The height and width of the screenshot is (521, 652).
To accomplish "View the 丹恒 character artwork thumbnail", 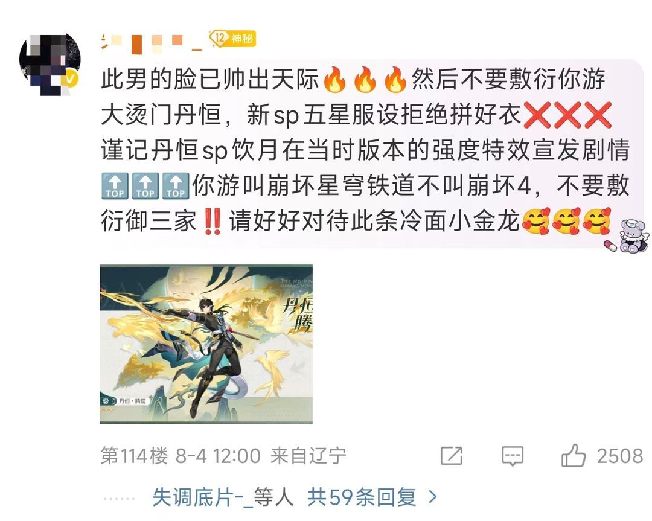I will [206, 344].
